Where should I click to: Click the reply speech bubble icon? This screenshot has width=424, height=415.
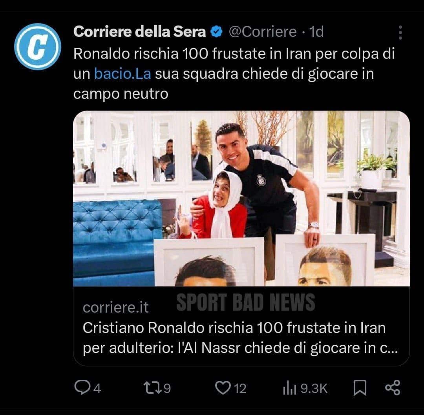coord(81,388)
